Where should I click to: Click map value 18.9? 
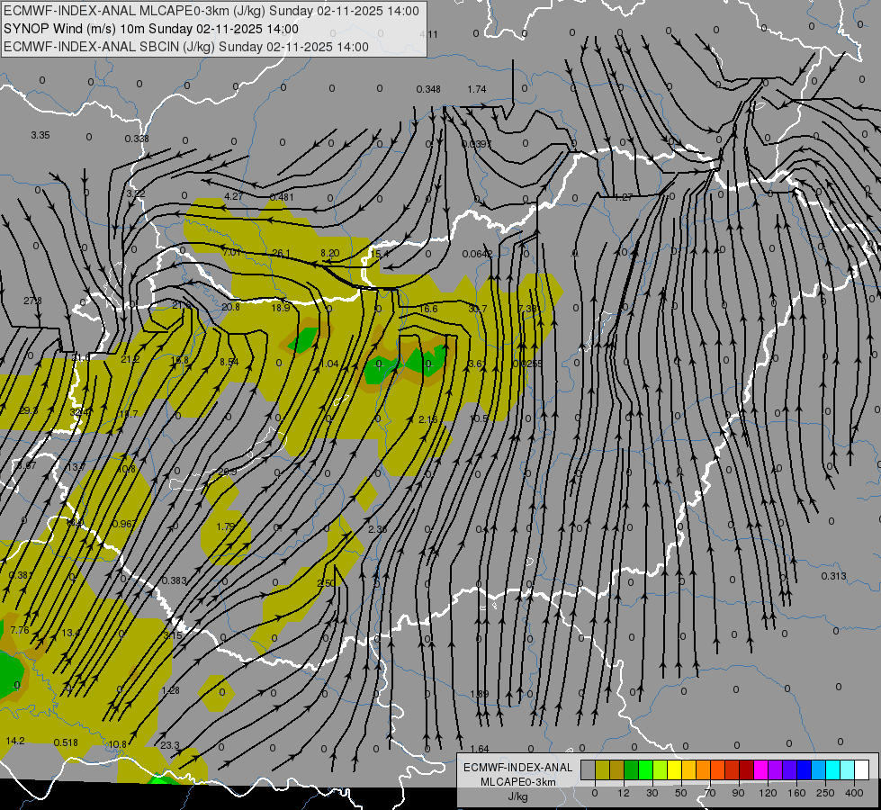click(x=281, y=308)
